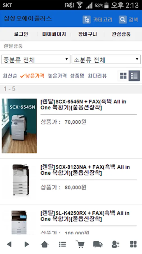
Task: Open the shopping cart icon
Action: (x=80, y=244)
